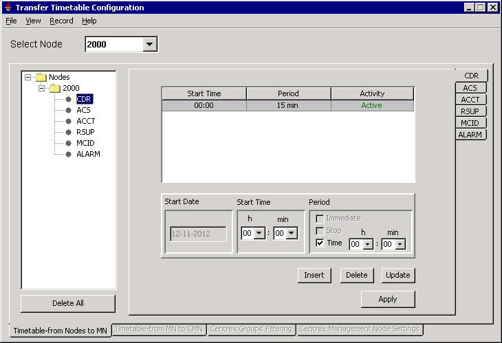Select the ACS tree node

(84, 111)
